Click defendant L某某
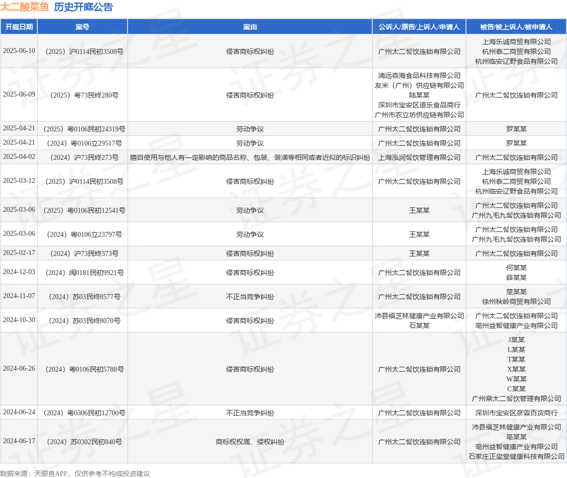Viewport: 567px width, 478px height. click(516, 350)
